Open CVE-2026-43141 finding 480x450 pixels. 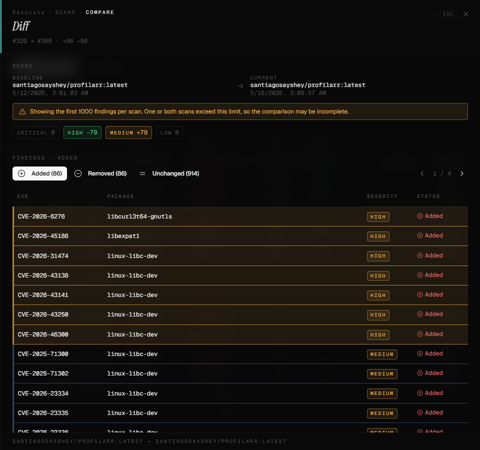point(240,295)
